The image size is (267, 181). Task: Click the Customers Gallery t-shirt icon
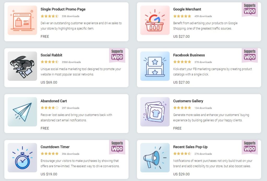155,112
